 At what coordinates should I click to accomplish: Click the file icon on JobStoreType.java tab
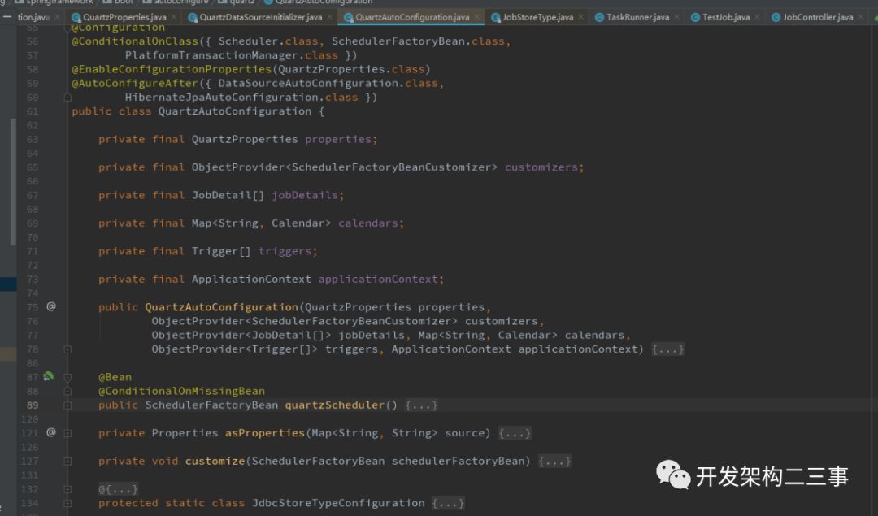pyautogui.click(x=496, y=18)
